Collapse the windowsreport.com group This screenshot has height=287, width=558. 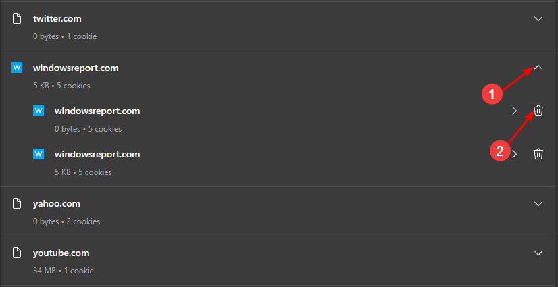coord(538,68)
